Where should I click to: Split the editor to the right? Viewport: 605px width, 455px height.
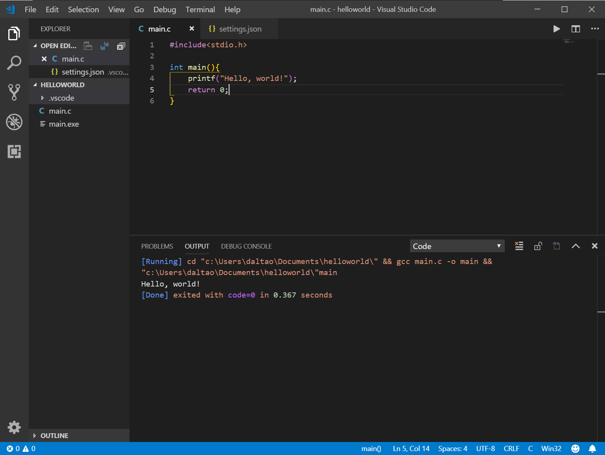tap(576, 29)
